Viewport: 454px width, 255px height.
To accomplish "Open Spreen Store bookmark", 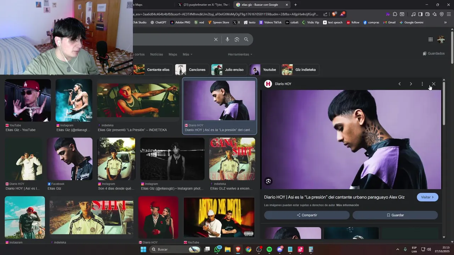I will point(218,22).
